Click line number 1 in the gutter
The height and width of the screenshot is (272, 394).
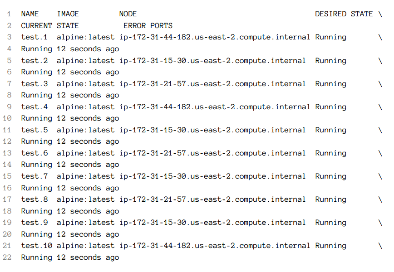9,14
